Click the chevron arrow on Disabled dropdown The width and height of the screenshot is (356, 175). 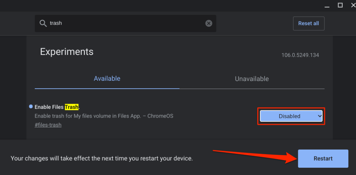click(x=320, y=116)
